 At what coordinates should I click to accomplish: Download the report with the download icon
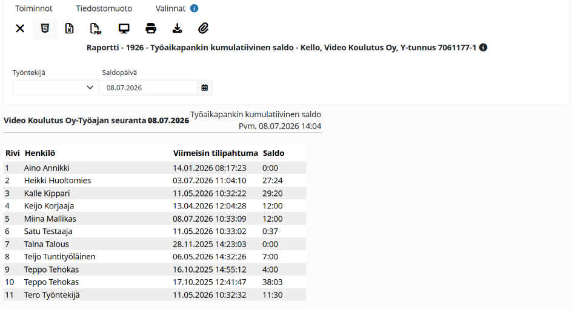click(x=178, y=28)
